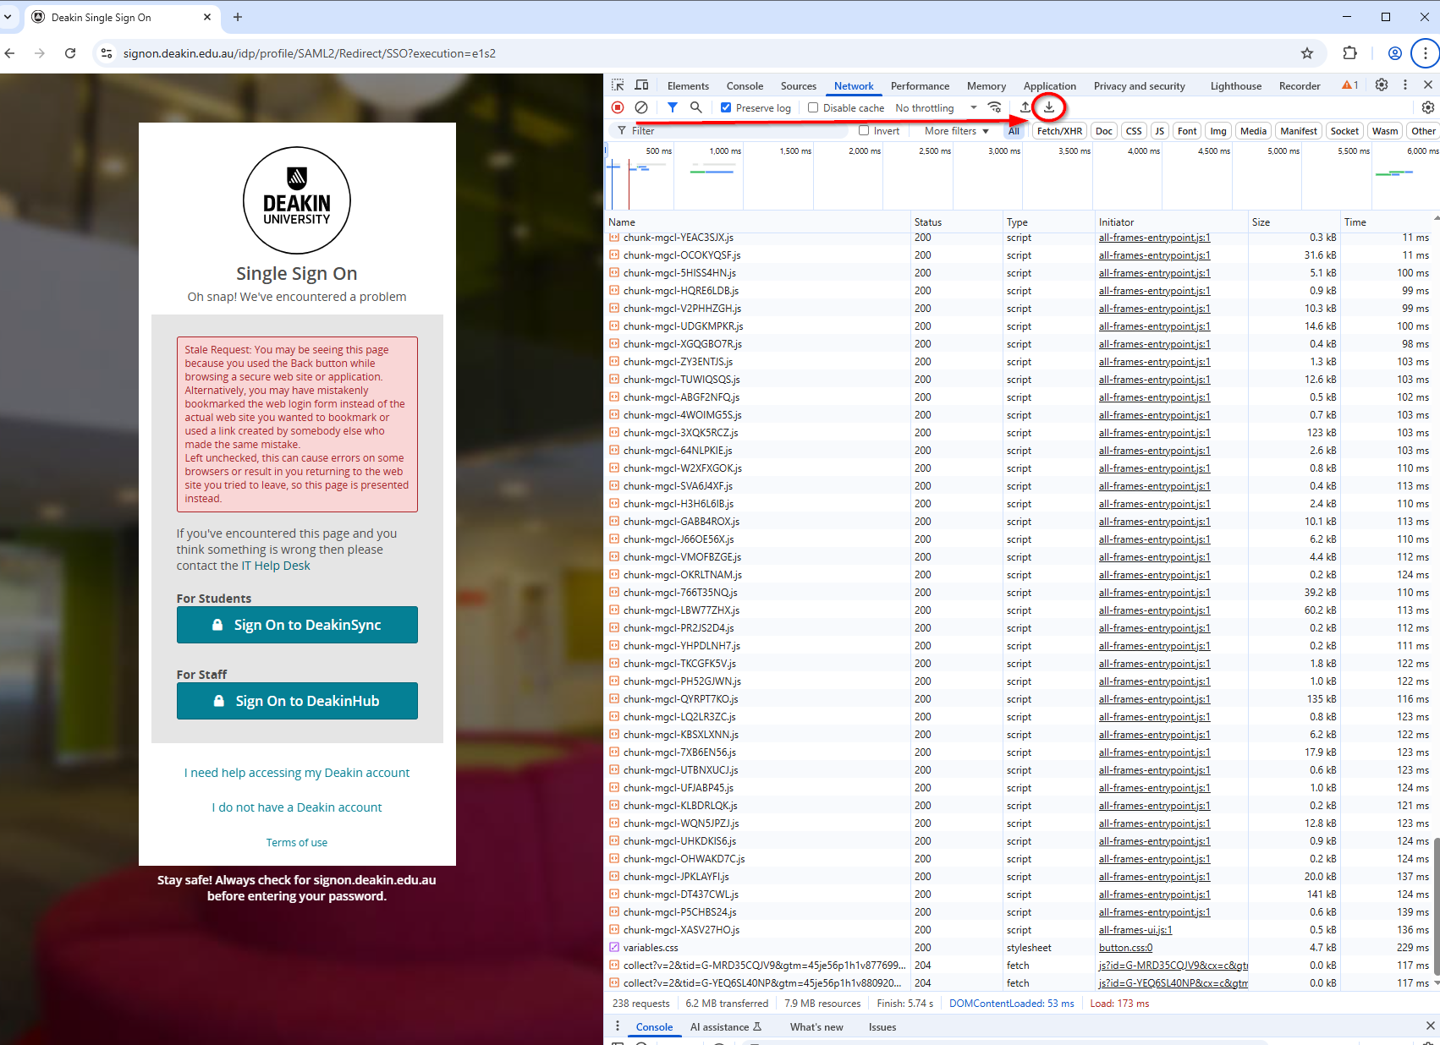This screenshot has width=1440, height=1045.
Task: Export HAR file with download icon
Action: click(1049, 107)
